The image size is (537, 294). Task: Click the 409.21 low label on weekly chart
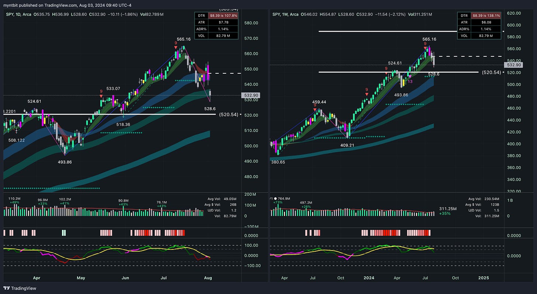[x=347, y=145]
